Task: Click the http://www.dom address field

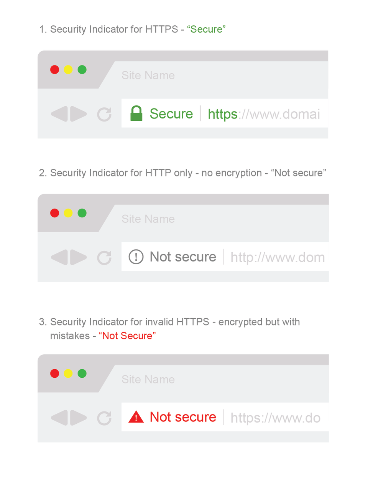Action: (x=278, y=257)
